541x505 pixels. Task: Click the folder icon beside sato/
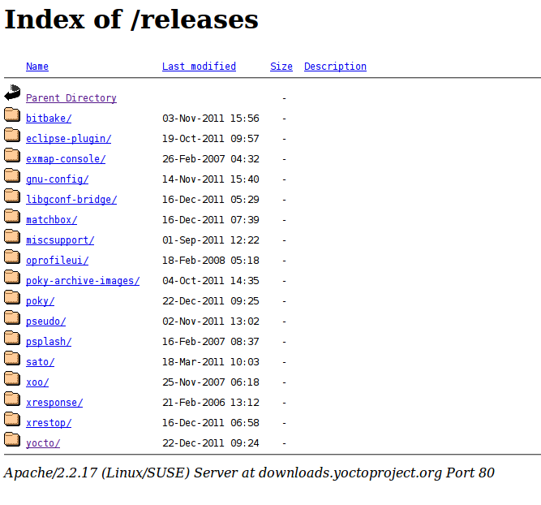(x=11, y=358)
